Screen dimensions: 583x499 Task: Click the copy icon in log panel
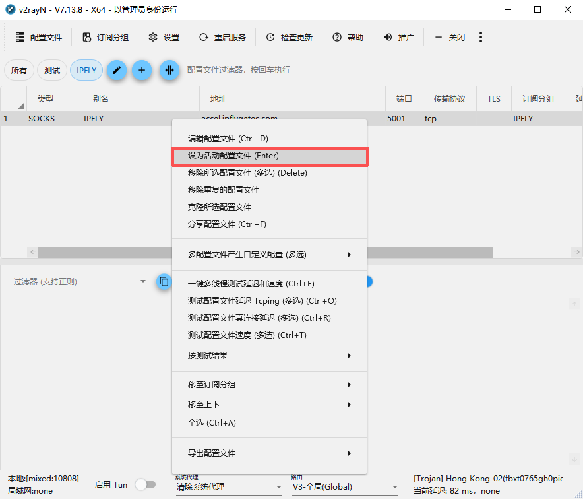click(164, 282)
